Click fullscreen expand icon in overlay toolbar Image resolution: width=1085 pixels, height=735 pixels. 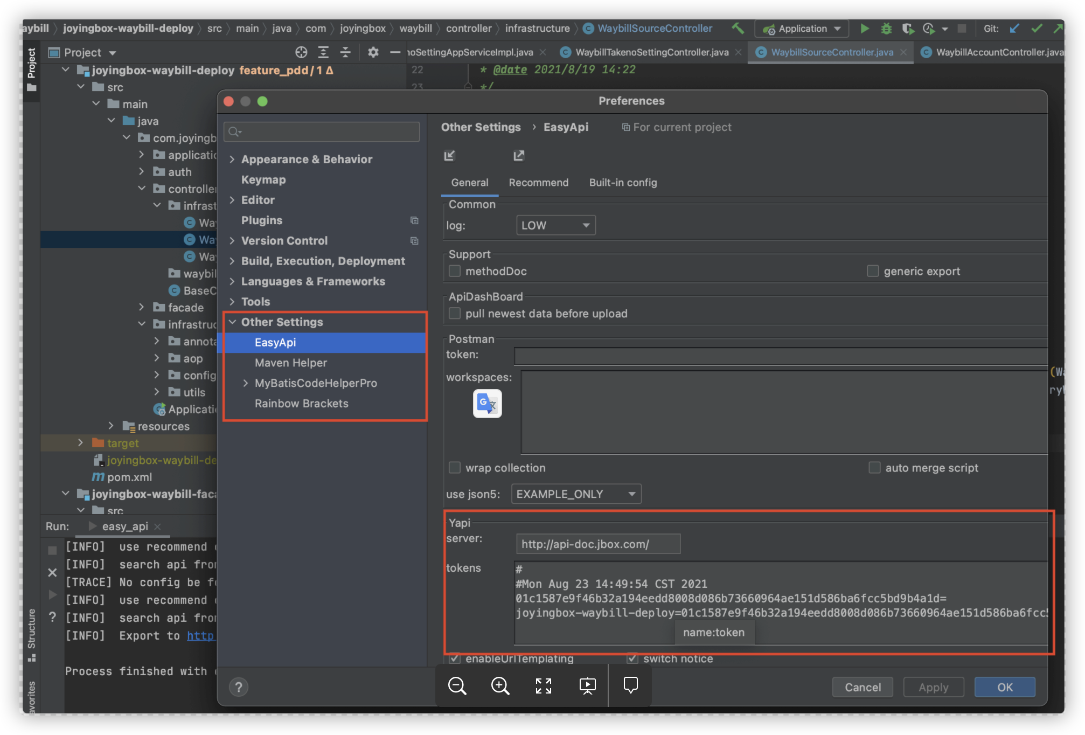(543, 685)
